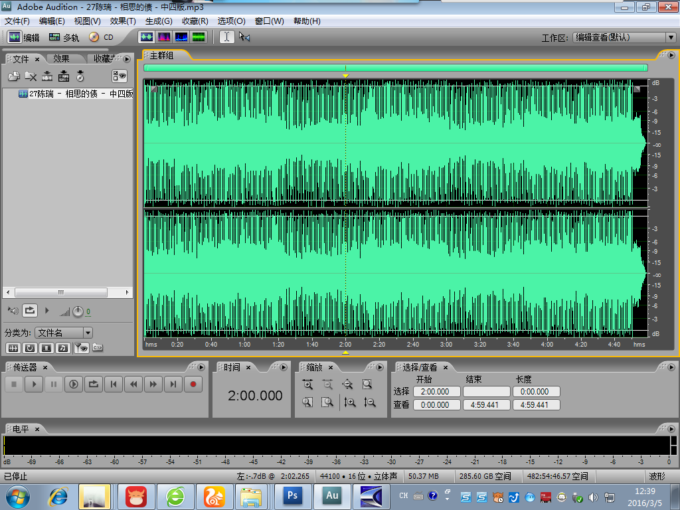Toggle show loop files filter button
Viewport: 680px width, 510px height.
(x=29, y=348)
